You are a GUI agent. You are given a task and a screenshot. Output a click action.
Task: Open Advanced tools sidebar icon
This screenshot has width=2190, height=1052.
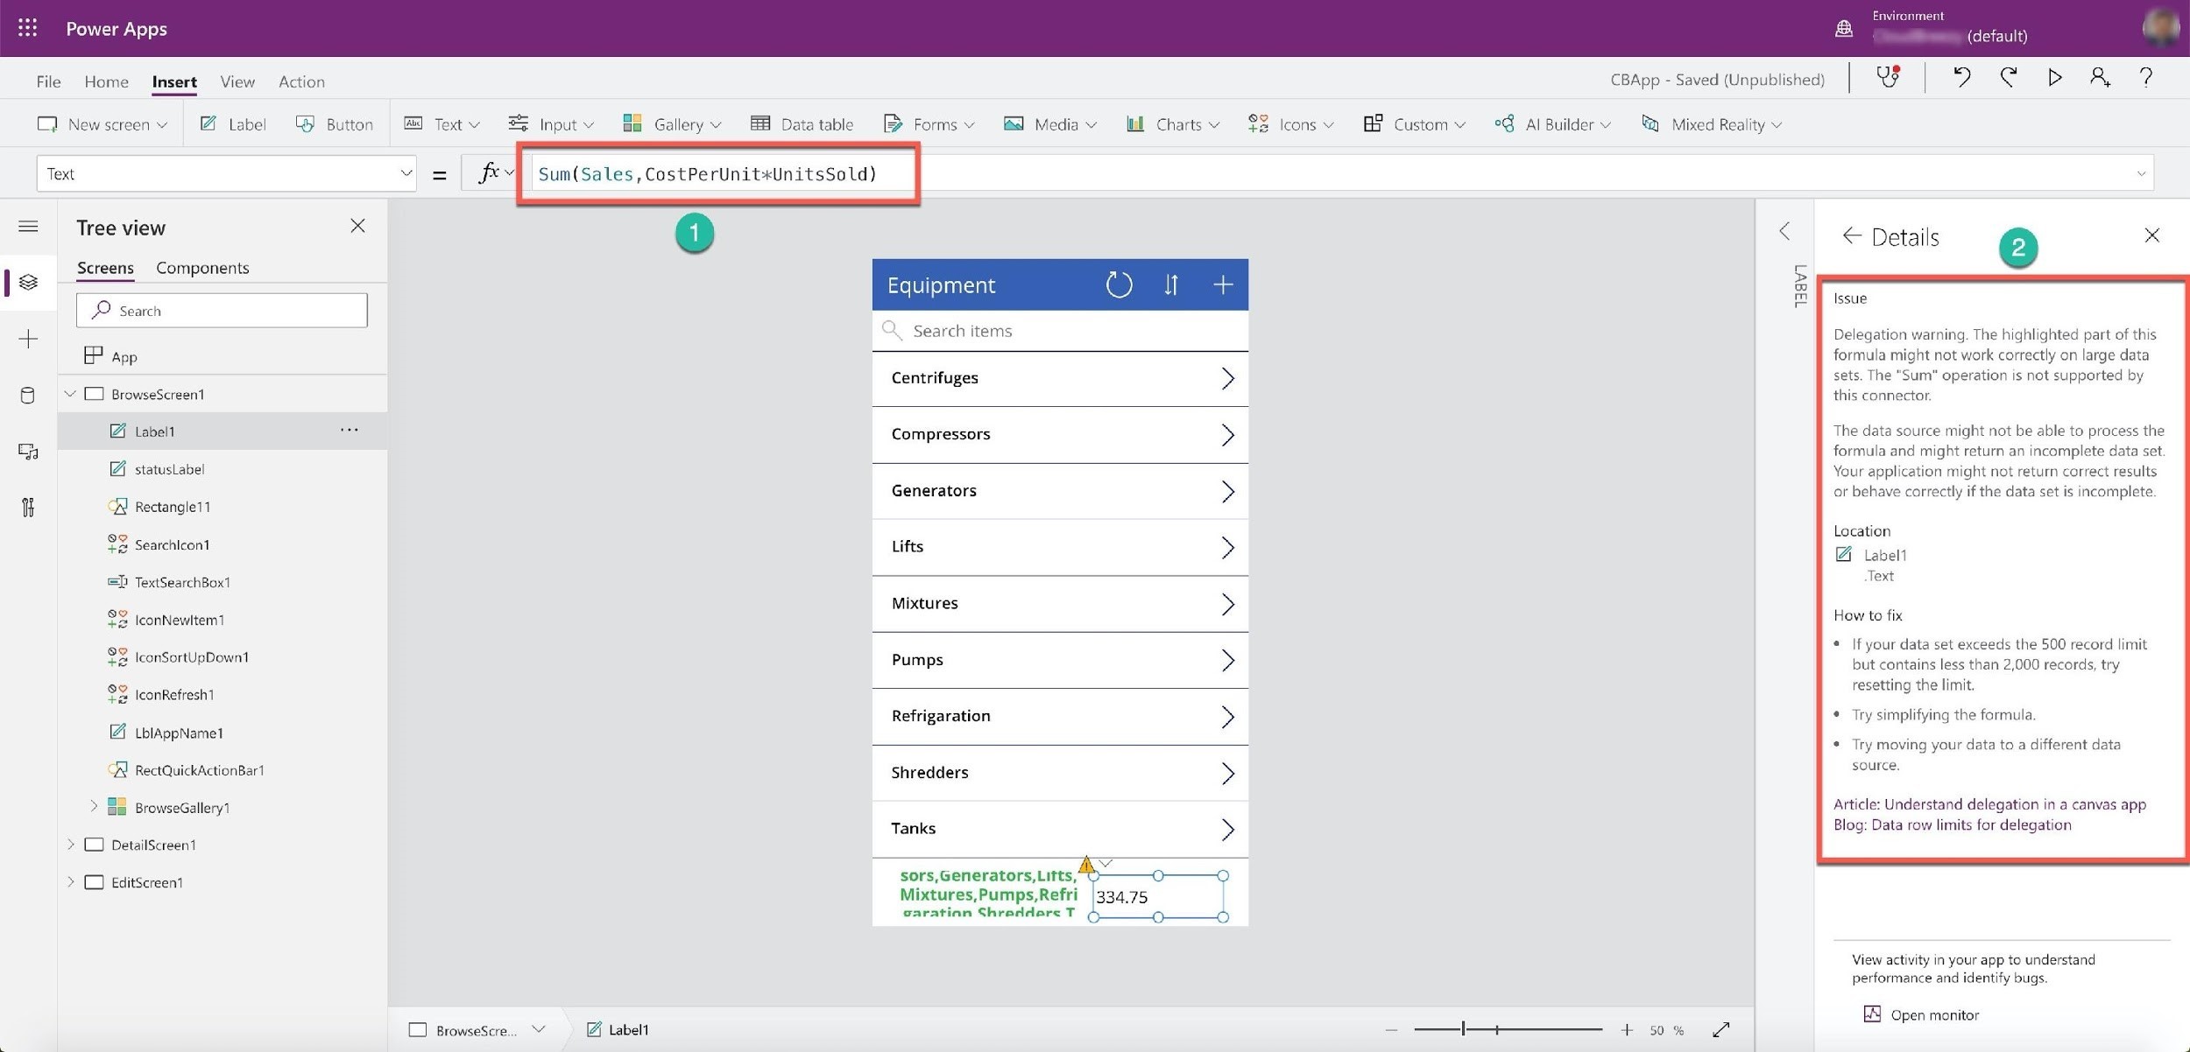[x=28, y=508]
